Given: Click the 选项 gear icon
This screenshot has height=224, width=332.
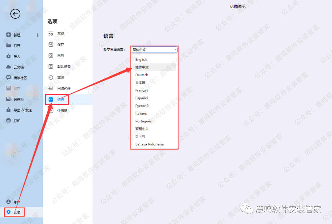Looking at the screenshot, I should pyautogui.click(x=9, y=212).
